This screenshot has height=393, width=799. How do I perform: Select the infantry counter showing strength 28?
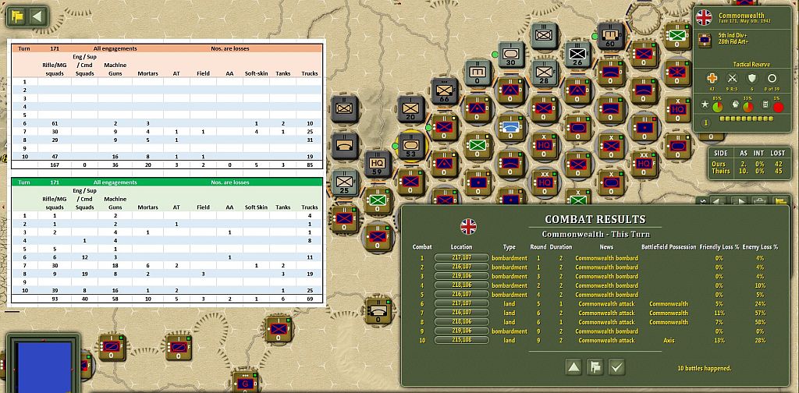(x=545, y=73)
